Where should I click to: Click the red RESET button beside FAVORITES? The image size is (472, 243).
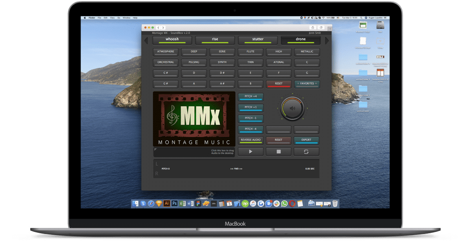[278, 84]
